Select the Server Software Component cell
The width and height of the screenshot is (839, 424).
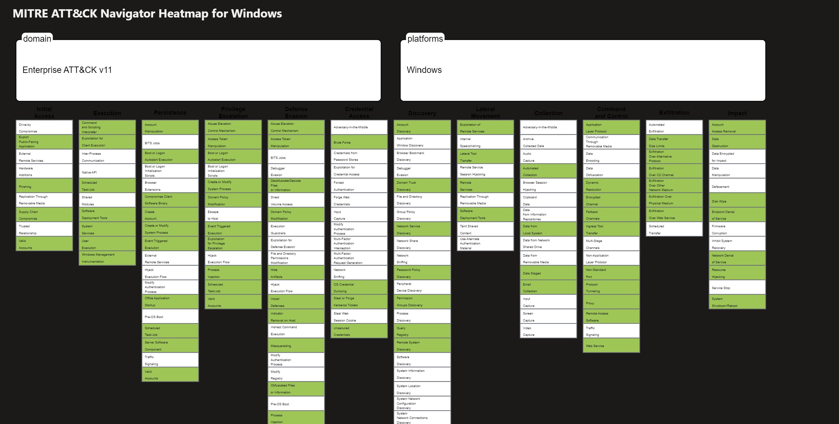[170, 345]
